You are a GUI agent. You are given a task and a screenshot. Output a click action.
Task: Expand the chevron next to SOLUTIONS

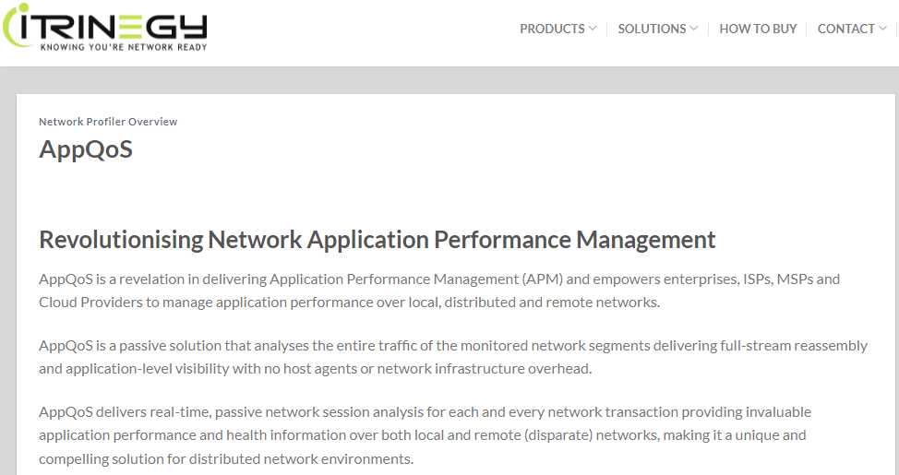click(x=694, y=28)
